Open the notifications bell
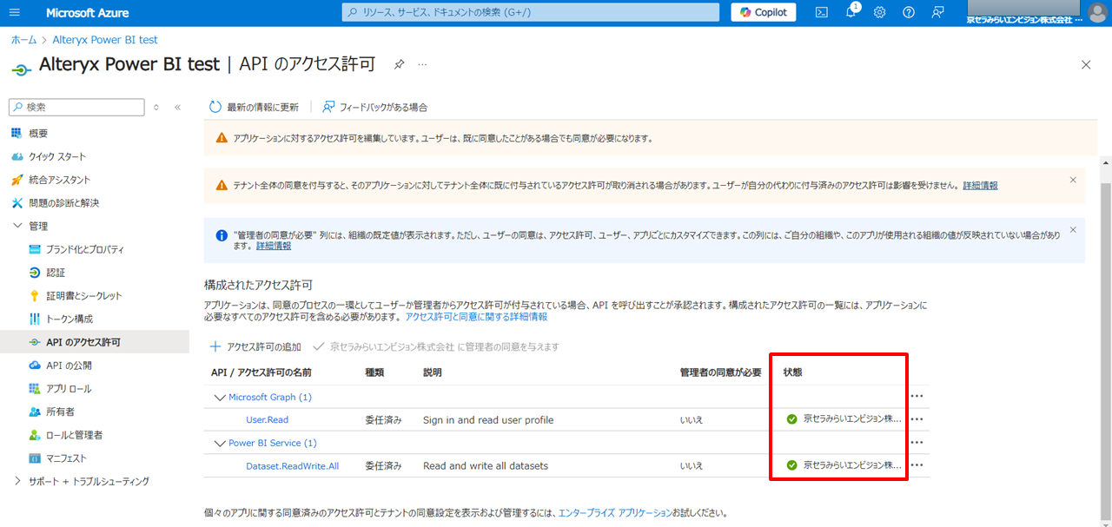The height and width of the screenshot is (527, 1112). click(851, 12)
